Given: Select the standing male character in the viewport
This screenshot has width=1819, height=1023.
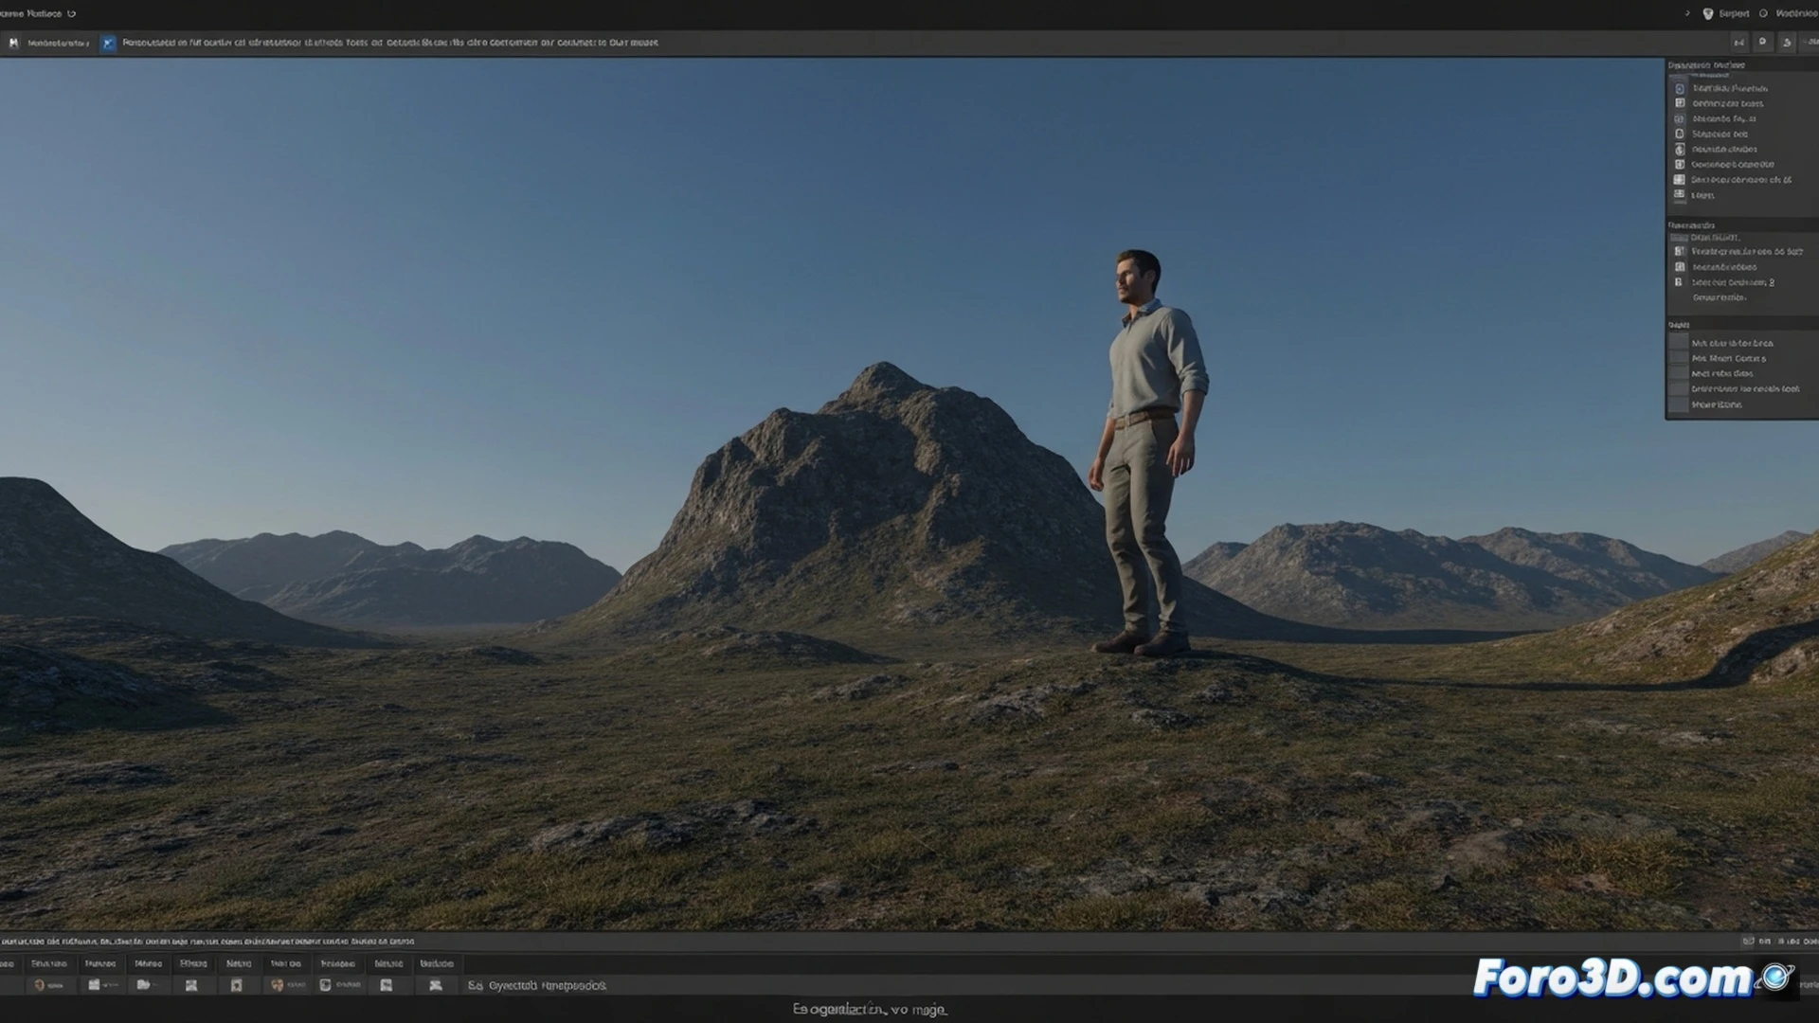Looking at the screenshot, I should click(x=1149, y=453).
